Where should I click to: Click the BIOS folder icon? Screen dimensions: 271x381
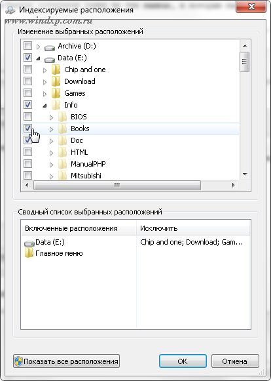(63, 117)
